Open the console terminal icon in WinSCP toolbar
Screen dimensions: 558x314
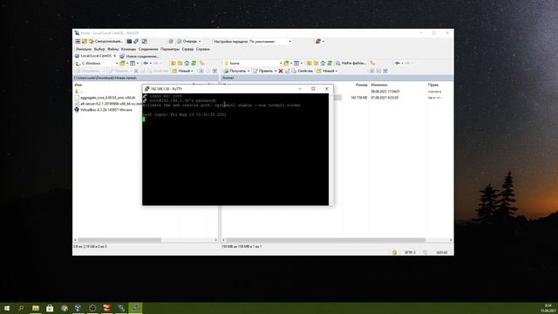129,41
